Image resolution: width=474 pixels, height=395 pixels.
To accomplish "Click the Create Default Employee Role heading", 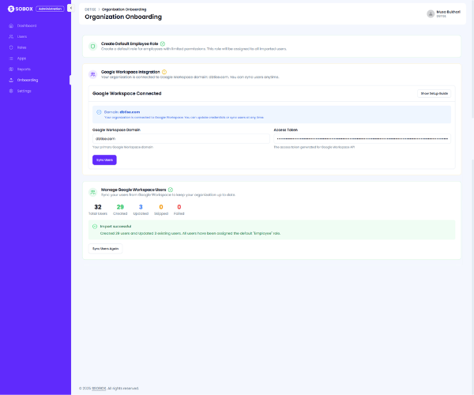I will coord(130,43).
